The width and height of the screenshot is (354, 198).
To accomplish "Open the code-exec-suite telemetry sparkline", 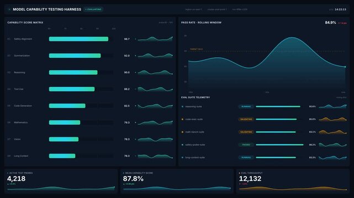I will pos(332,119).
